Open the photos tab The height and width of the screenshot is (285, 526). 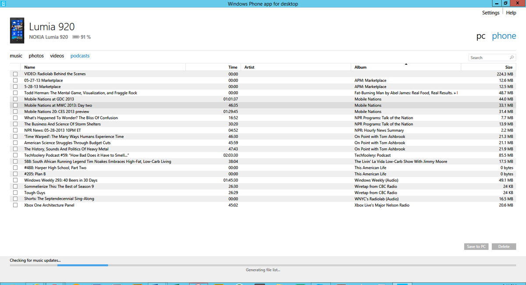pyautogui.click(x=36, y=56)
